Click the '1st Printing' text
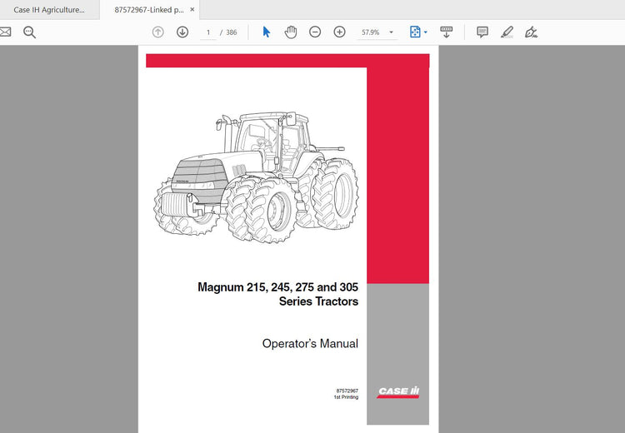Screen dimensions: 625x433 coord(346,397)
